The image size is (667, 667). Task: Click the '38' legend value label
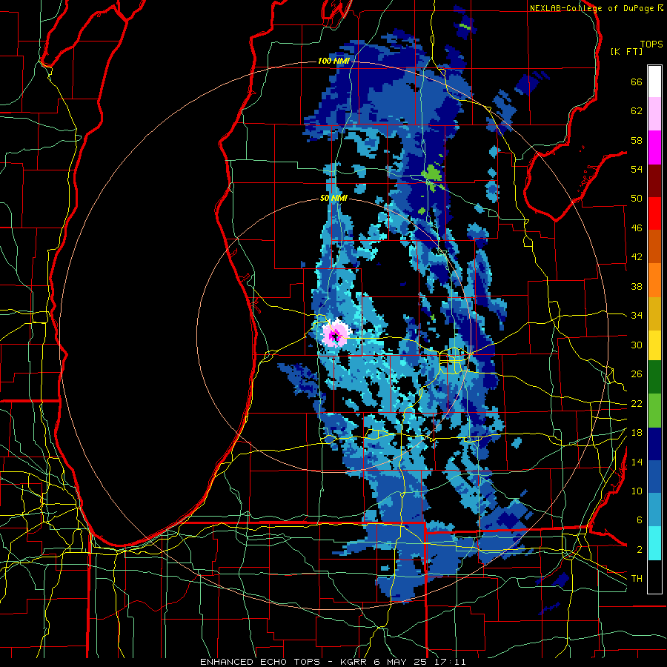click(x=637, y=286)
